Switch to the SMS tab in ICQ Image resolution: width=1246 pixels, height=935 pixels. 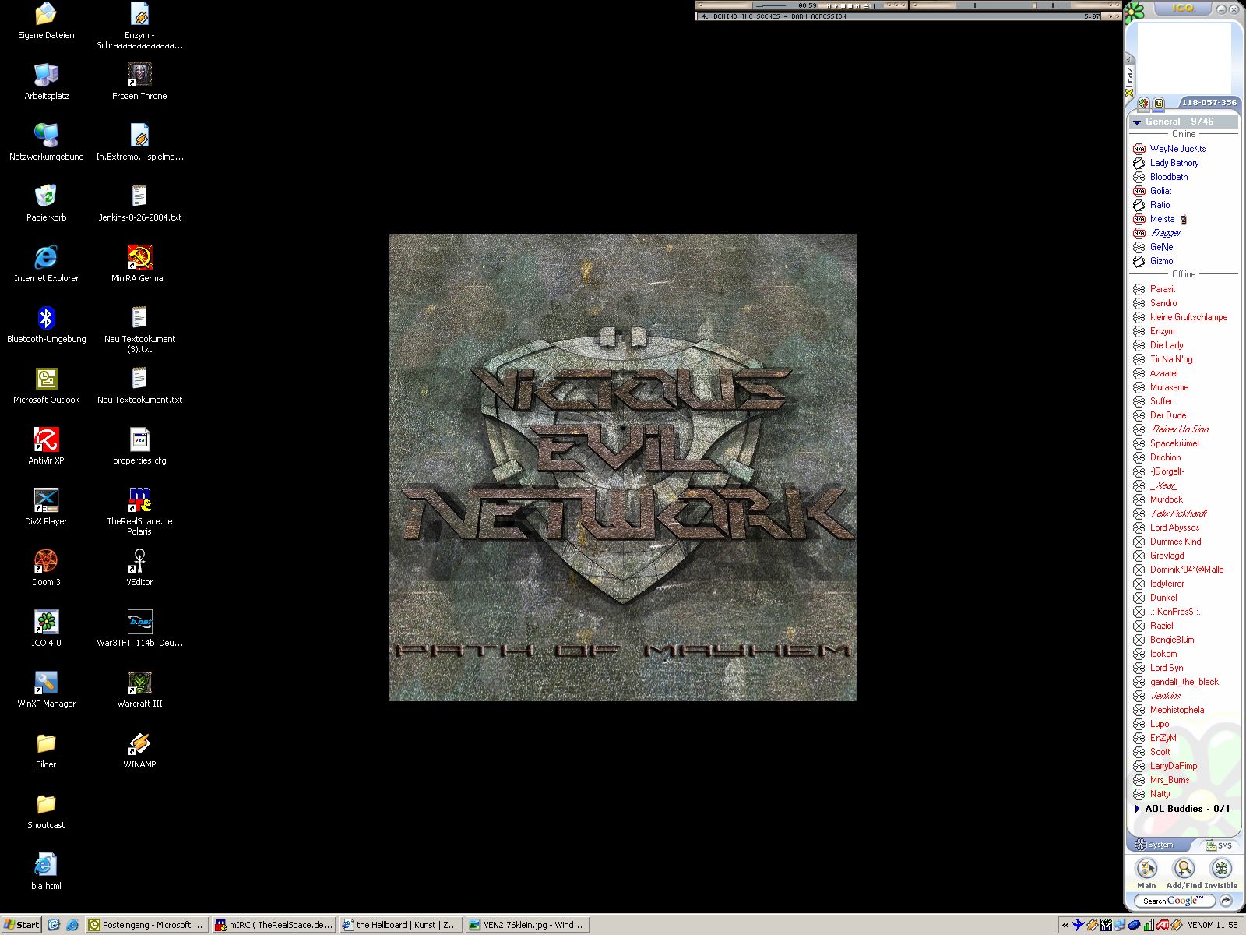point(1219,845)
